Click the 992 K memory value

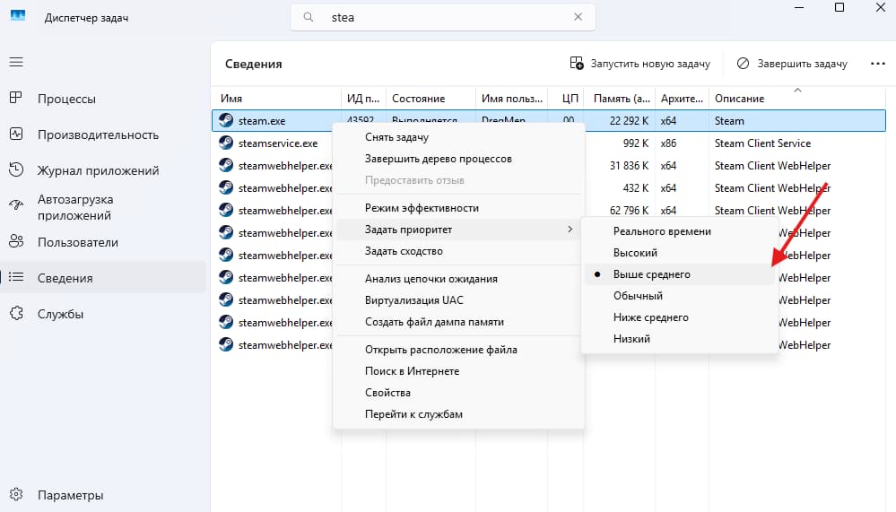(x=635, y=143)
